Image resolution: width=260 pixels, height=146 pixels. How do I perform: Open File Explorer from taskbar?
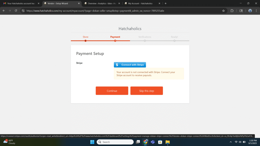click(x=168, y=142)
